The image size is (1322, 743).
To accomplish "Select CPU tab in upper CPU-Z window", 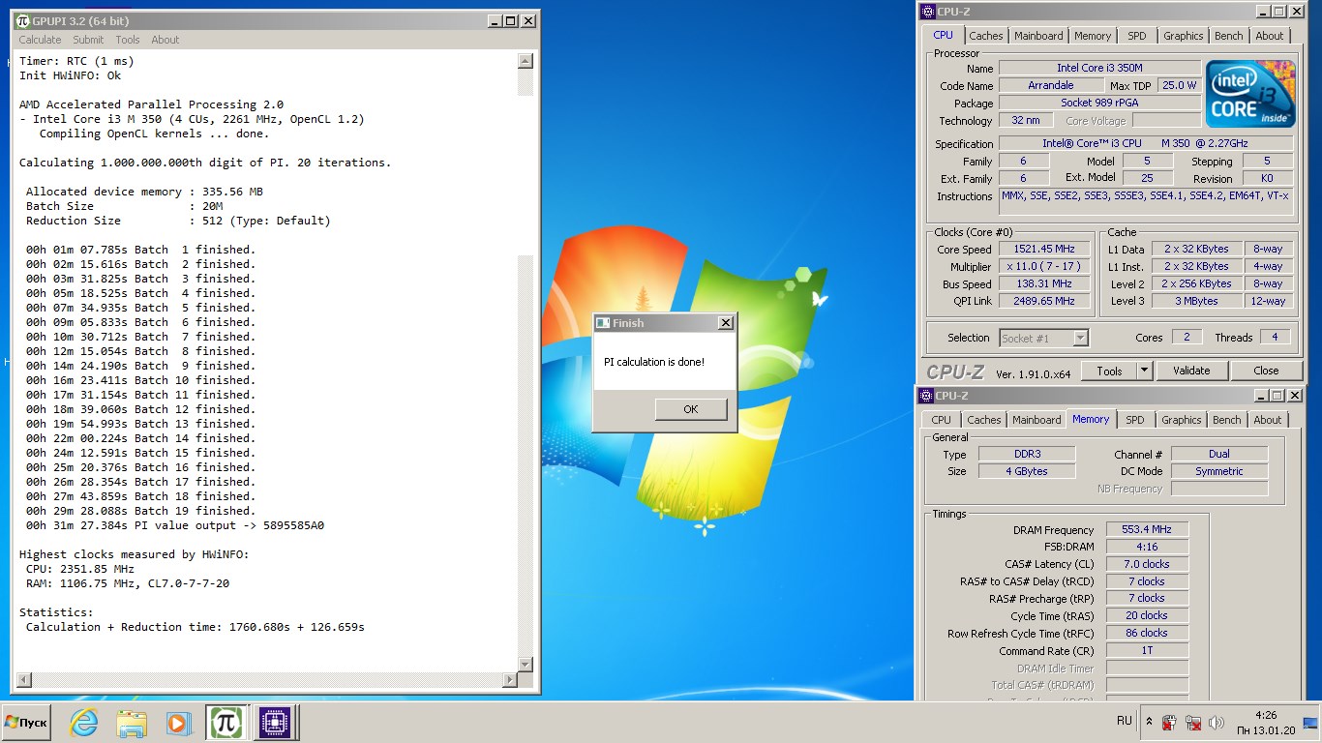I will click(943, 35).
